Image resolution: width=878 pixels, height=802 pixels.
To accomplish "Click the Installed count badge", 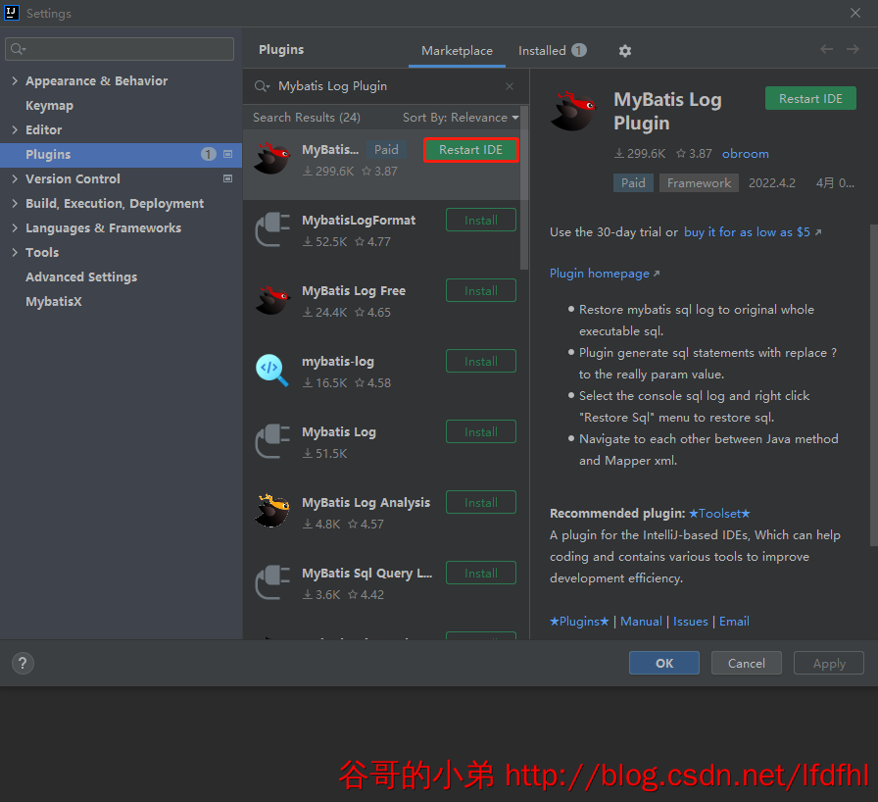I will point(579,50).
